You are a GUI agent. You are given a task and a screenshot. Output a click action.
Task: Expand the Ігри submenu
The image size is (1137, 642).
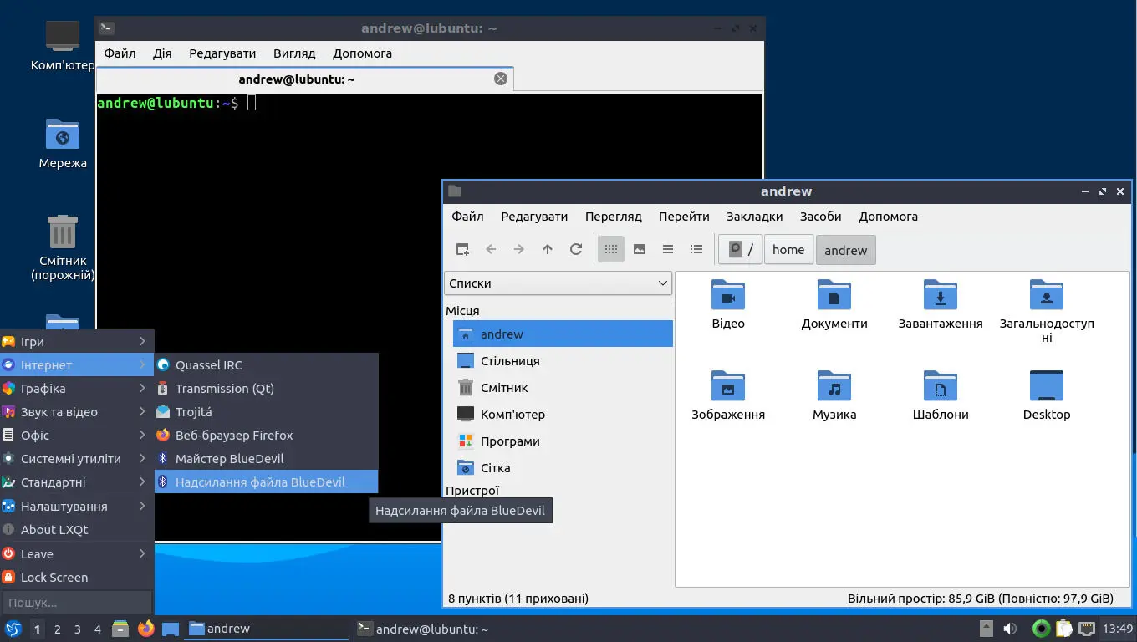[x=77, y=342]
